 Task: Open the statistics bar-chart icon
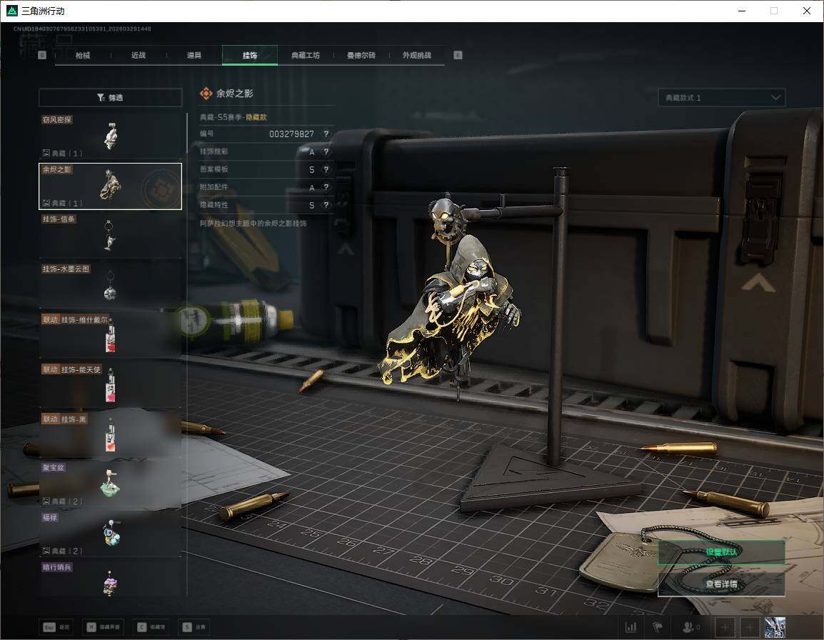click(x=630, y=627)
